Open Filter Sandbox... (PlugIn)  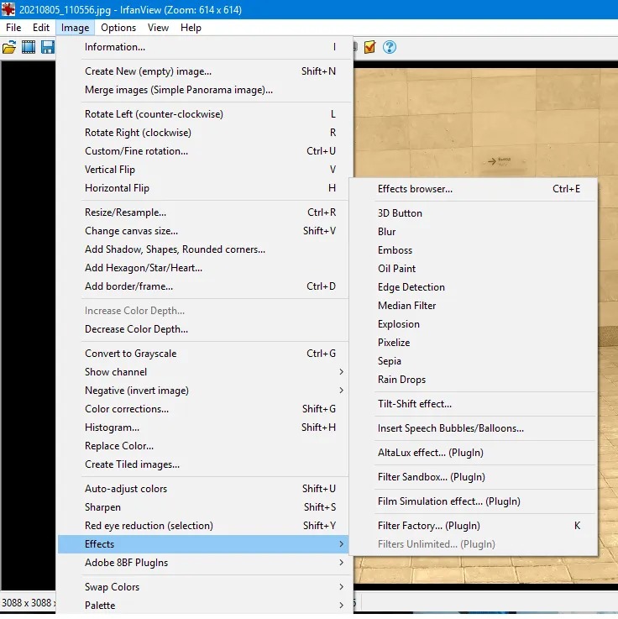(x=474, y=477)
